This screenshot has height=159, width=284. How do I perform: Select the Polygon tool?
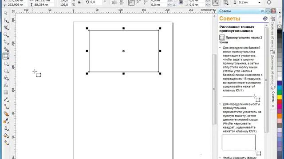click(6, 71)
